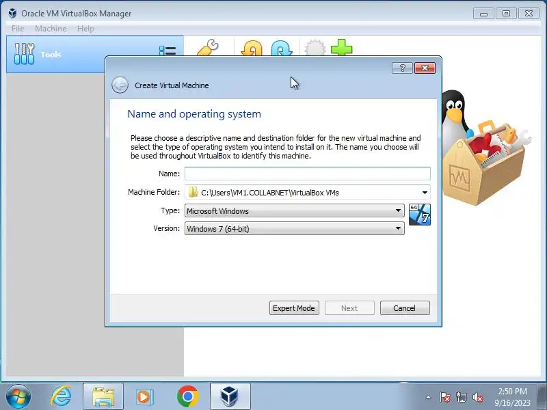Maximize the VirtualBox Manager window
The height and width of the screenshot is (410, 547).
click(x=506, y=14)
